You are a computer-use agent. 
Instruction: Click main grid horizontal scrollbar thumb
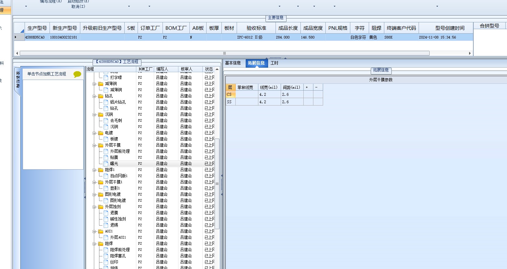click(x=224, y=53)
